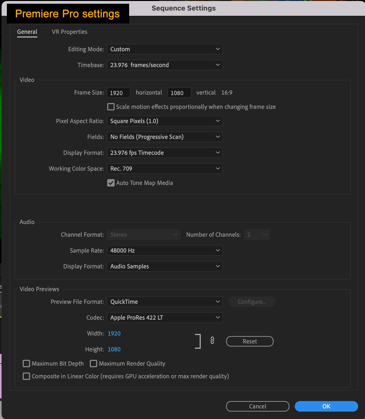Open the Number of Channels dropdown
Viewport: 365px width, 419px height.
(x=257, y=235)
